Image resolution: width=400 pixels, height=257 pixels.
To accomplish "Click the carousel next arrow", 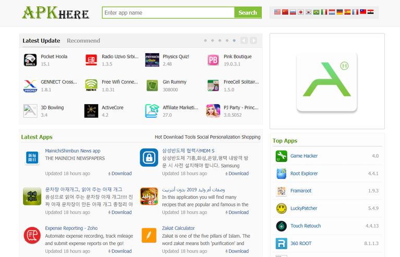I will point(253,41).
